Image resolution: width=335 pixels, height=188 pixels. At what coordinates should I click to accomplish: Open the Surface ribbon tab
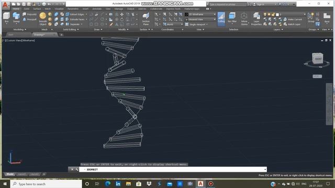tap(37, 9)
